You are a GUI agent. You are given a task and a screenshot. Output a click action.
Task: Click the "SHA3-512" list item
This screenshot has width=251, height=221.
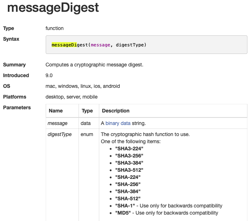[x=129, y=170]
